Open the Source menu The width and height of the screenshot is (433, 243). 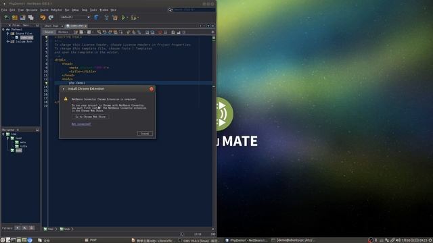[44, 10]
